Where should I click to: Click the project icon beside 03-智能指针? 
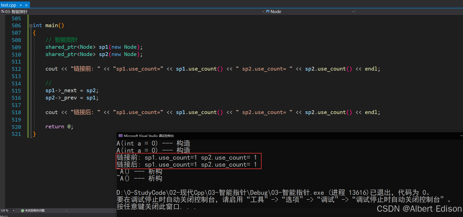[3, 12]
